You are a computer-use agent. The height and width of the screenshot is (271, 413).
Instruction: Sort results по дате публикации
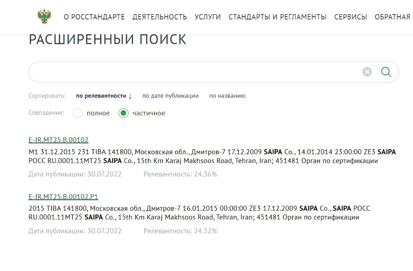(x=170, y=96)
